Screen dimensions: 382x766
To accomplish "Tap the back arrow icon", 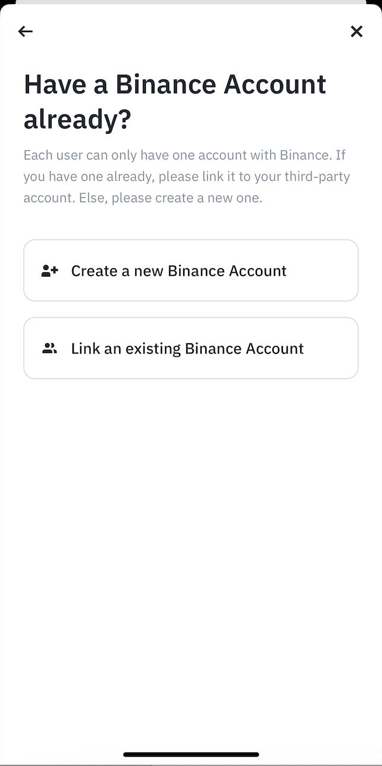I will pyautogui.click(x=26, y=31).
